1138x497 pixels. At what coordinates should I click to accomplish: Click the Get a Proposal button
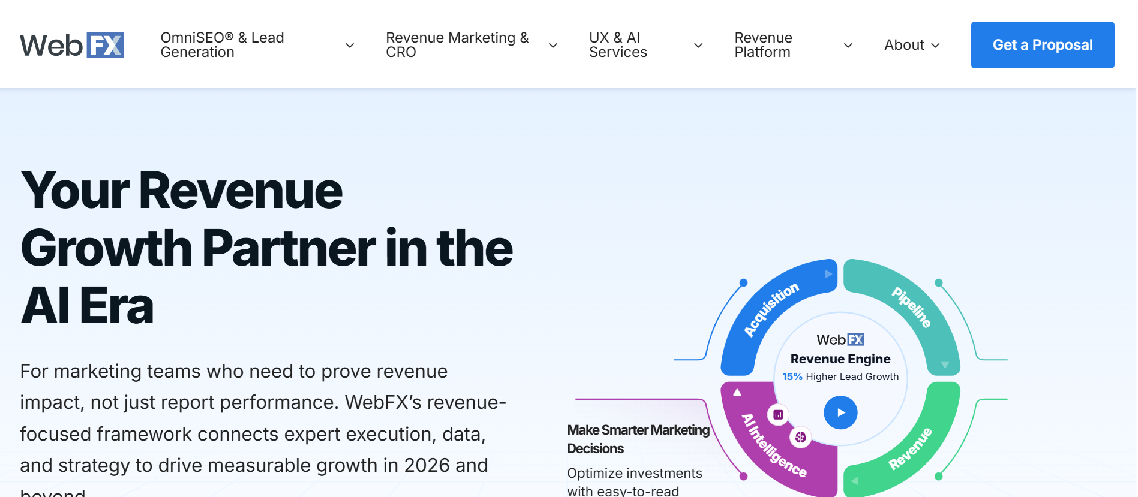point(1042,45)
